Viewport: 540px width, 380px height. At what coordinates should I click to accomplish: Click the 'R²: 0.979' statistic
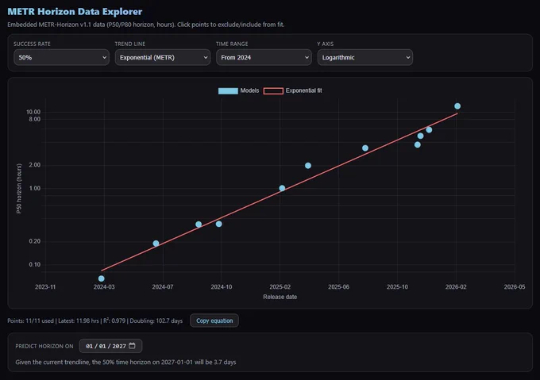click(x=114, y=321)
